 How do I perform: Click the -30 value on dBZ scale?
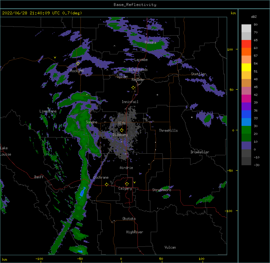pos(257,165)
